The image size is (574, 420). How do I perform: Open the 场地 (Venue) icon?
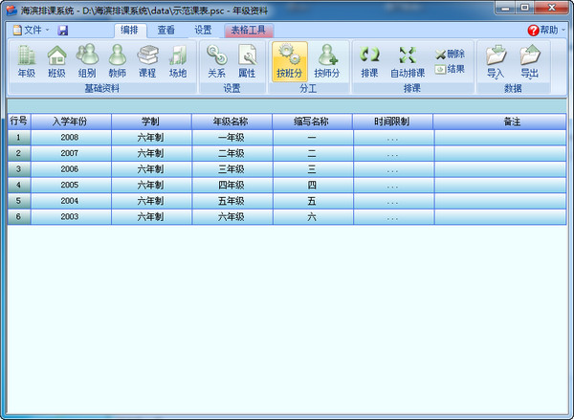177,60
